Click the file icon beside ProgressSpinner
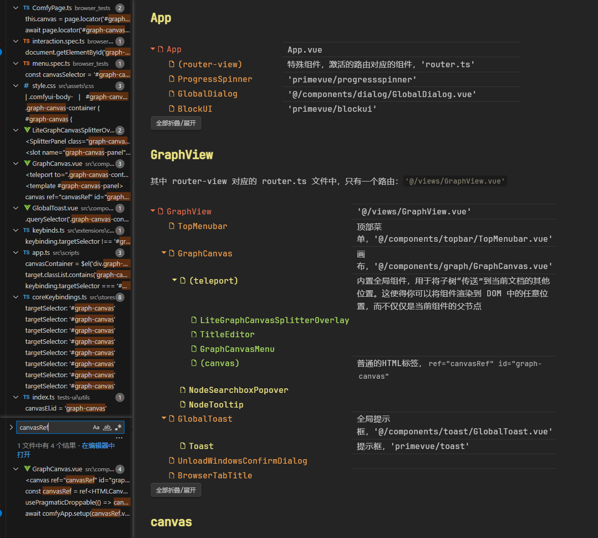This screenshot has height=538, width=598. click(172, 79)
